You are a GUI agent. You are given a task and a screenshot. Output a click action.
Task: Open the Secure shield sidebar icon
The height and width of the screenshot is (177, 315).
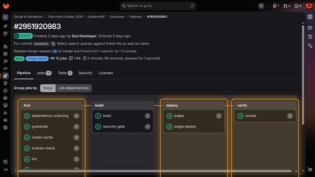[5, 83]
